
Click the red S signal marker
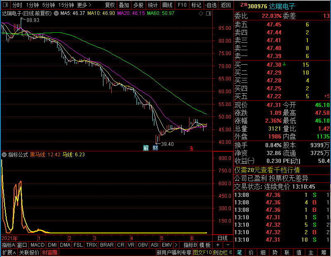pos(192,148)
